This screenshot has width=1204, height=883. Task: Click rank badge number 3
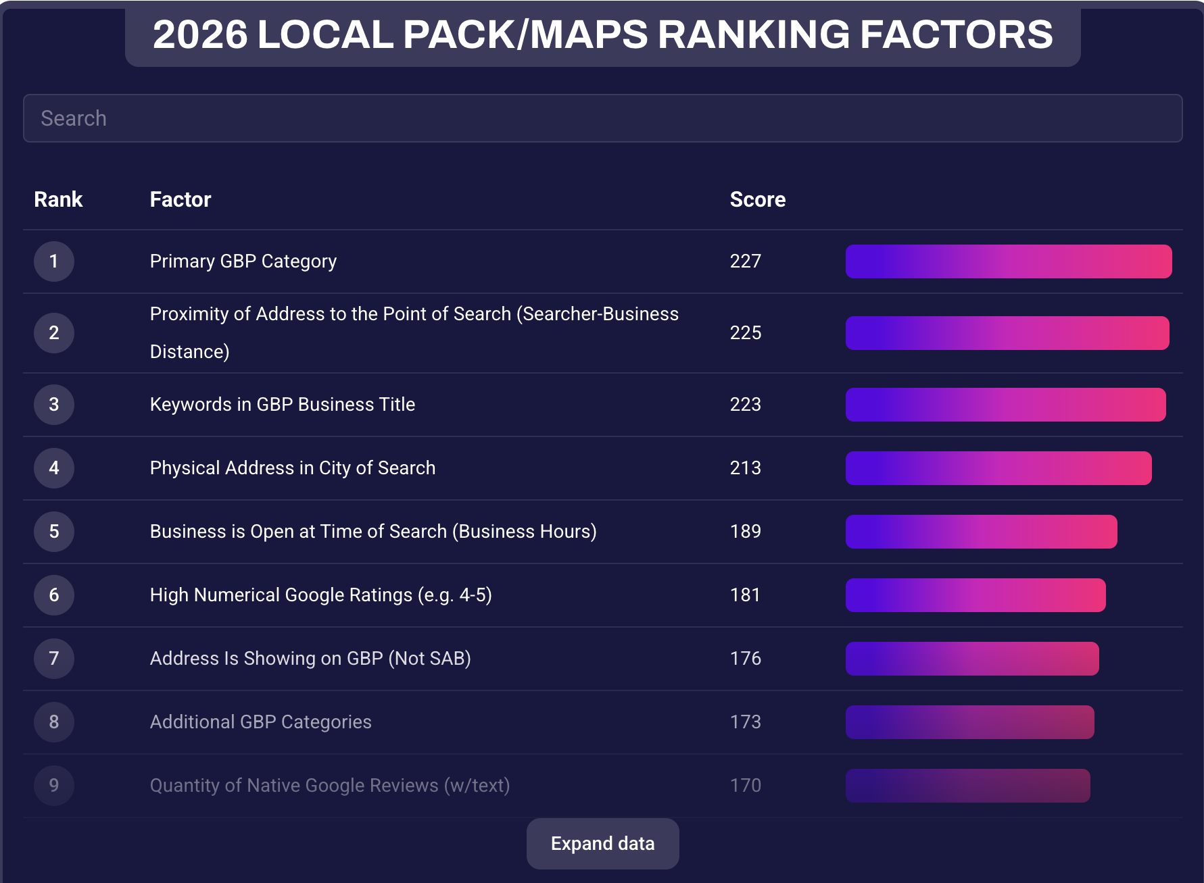tap(54, 405)
